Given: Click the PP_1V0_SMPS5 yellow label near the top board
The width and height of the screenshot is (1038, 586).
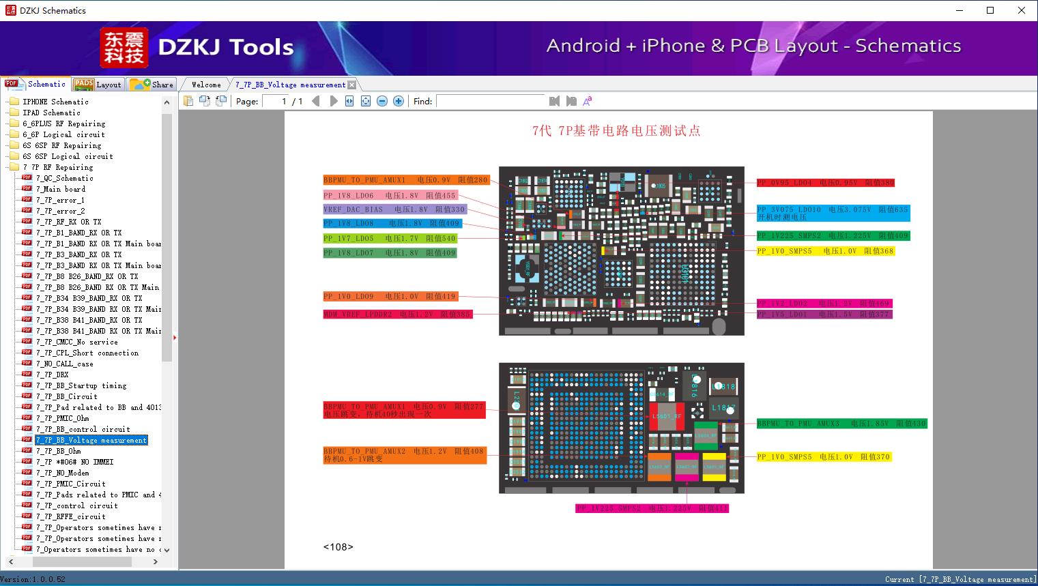Looking at the screenshot, I should (x=825, y=251).
